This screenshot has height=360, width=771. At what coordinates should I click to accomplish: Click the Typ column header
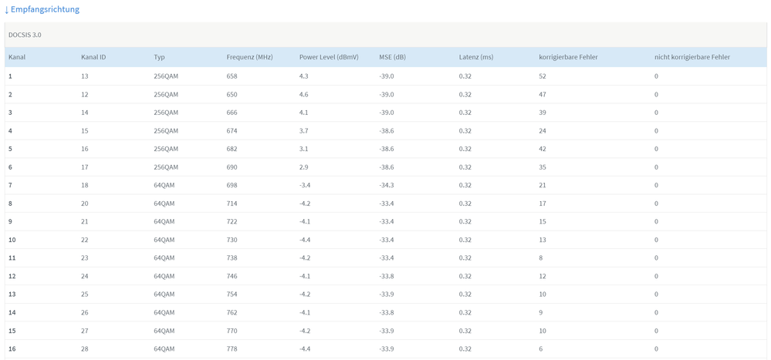pos(159,57)
